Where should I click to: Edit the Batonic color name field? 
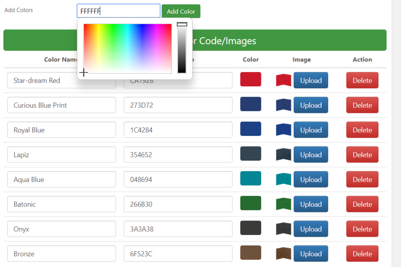pos(62,204)
